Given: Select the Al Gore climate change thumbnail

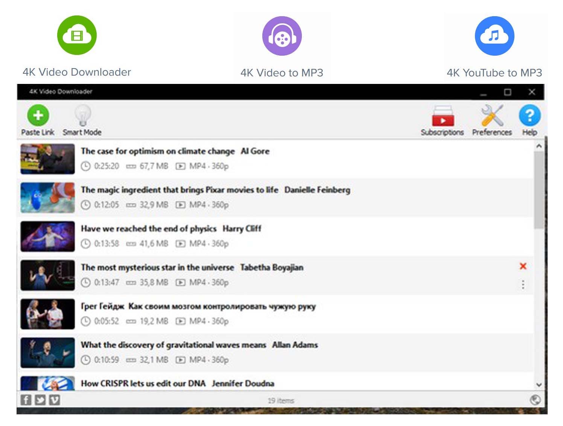Looking at the screenshot, I should 47,159.
